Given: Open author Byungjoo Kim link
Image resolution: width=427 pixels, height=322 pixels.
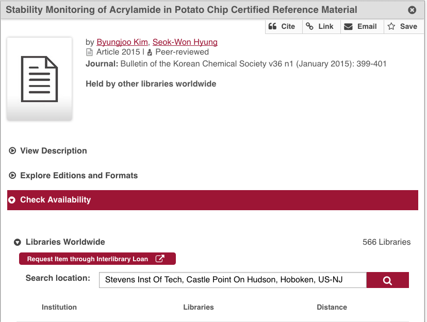Looking at the screenshot, I should 122,42.
